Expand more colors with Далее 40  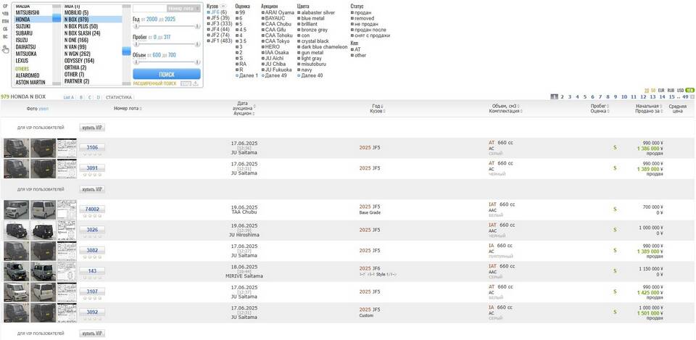[310, 75]
